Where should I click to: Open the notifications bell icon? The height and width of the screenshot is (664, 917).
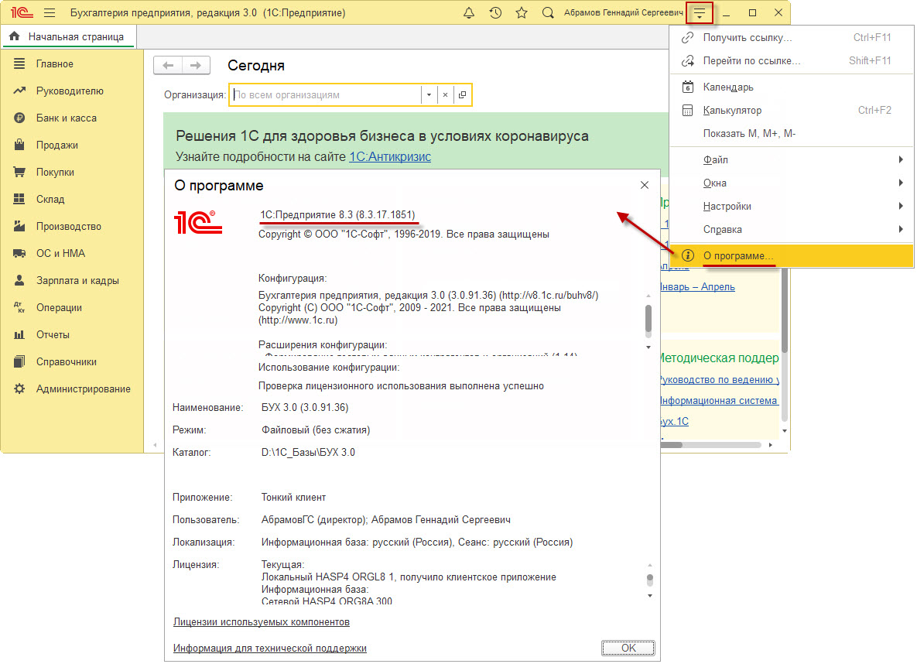(469, 13)
